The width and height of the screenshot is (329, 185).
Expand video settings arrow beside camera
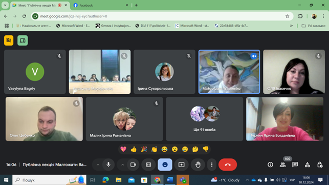pyautogui.click(x=122, y=165)
